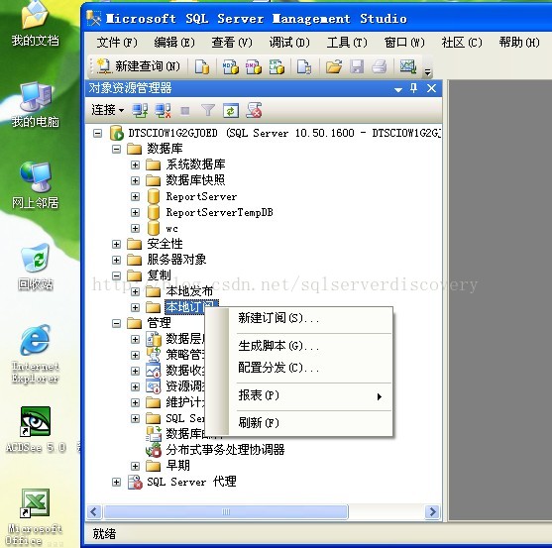Expand the ReportServer database node

[135, 197]
